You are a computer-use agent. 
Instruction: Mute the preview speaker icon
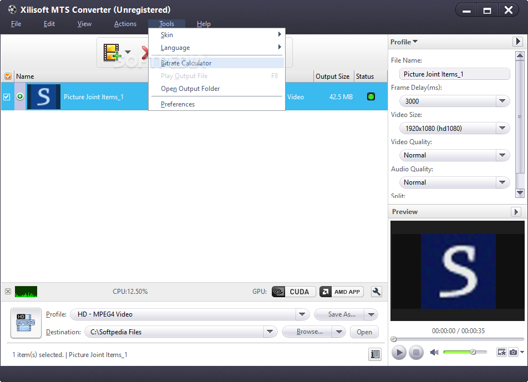[434, 352]
